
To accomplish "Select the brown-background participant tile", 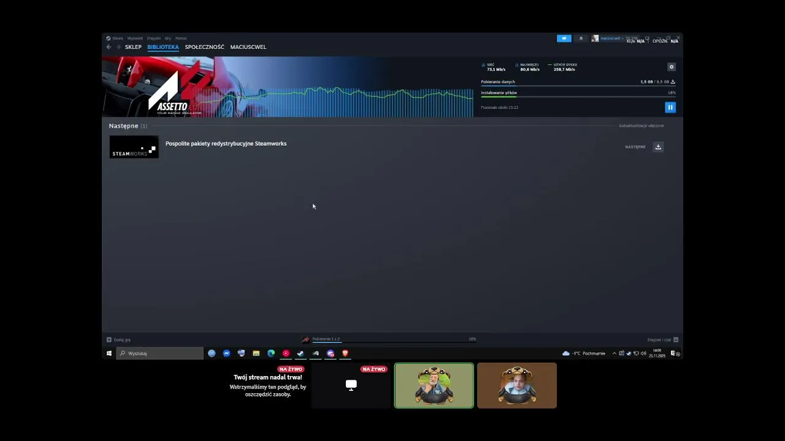I will 517,385.
